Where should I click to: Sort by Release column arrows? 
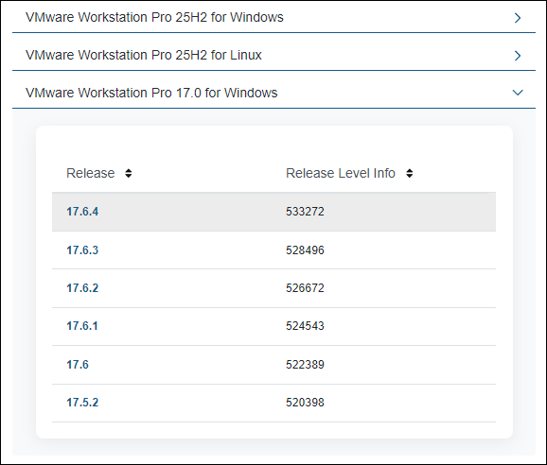tap(129, 173)
